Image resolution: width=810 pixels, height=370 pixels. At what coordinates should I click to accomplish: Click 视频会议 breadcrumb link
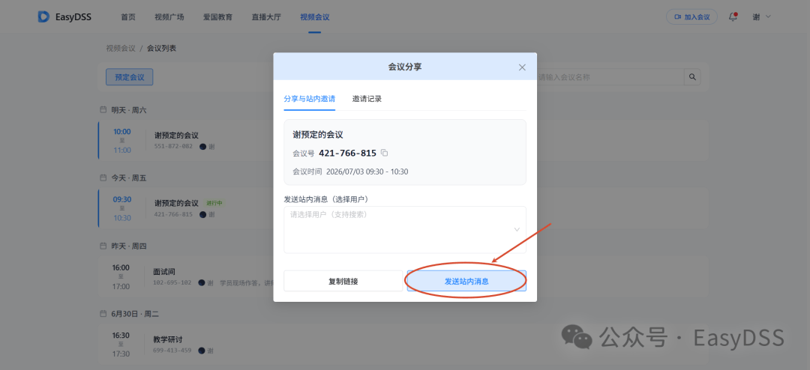point(120,48)
